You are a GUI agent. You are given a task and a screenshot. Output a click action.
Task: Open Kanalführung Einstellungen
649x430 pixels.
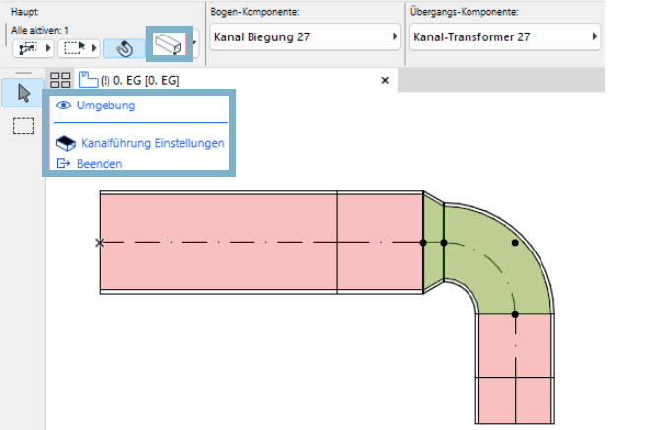152,143
